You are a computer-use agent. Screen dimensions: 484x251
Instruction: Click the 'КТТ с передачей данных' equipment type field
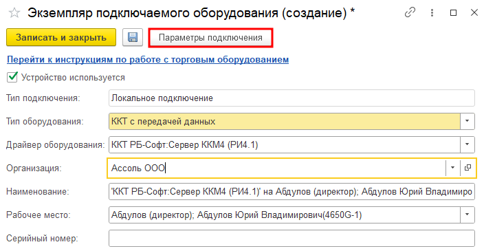point(285,121)
